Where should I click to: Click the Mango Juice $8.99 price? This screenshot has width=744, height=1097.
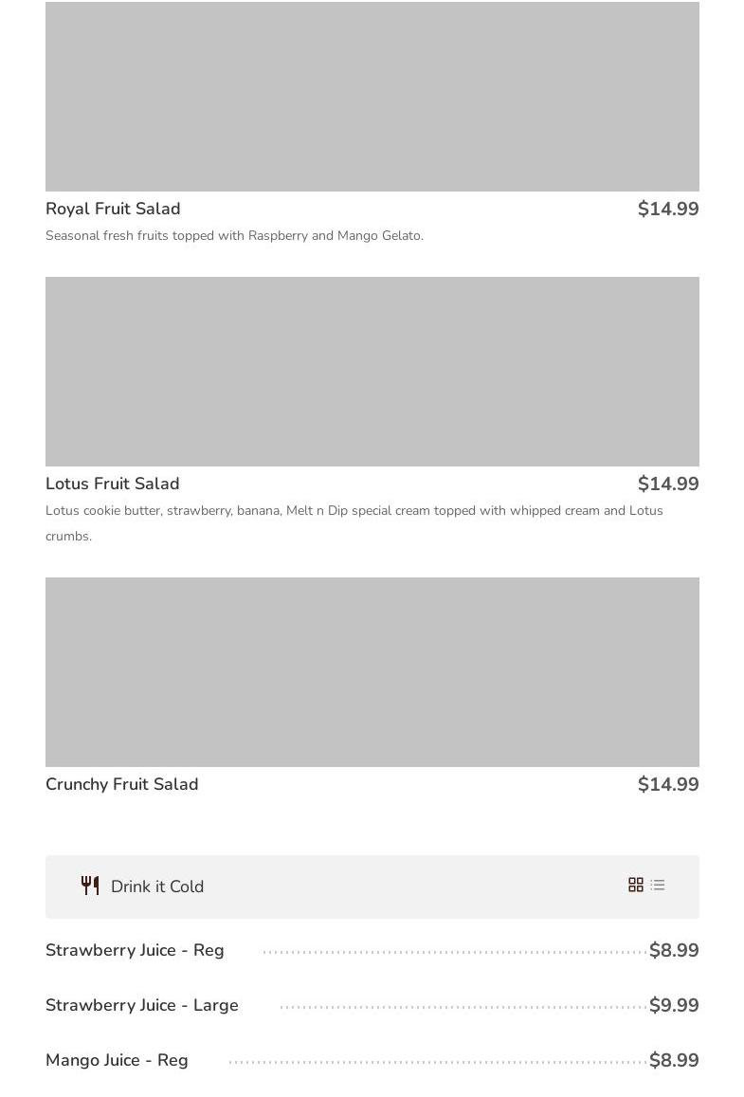[674, 1060]
